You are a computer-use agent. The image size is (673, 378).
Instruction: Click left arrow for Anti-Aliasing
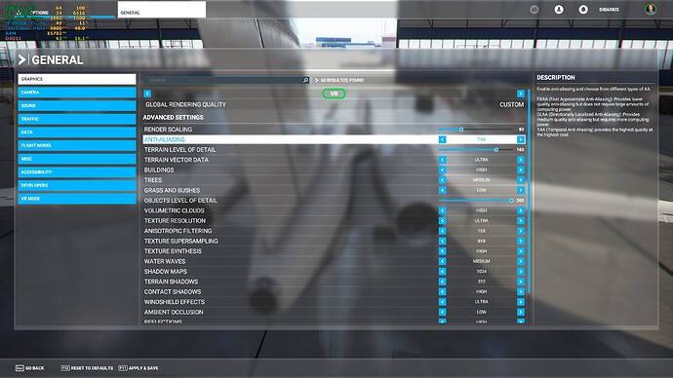coord(442,139)
